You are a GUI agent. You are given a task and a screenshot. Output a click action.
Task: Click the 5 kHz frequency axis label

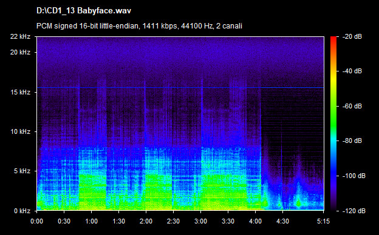pos(22,171)
